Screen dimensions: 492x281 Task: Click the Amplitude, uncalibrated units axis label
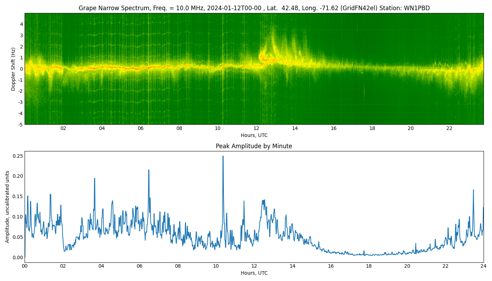7,207
